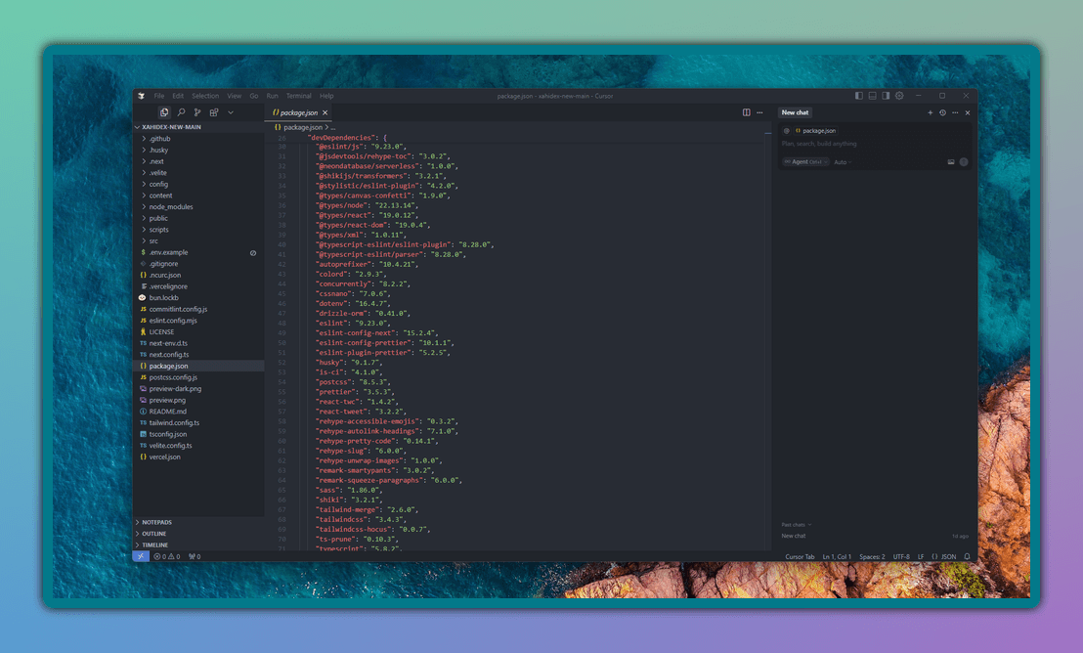This screenshot has width=1083, height=653.
Task: Start a new chat with the plus icon
Action: coord(930,112)
